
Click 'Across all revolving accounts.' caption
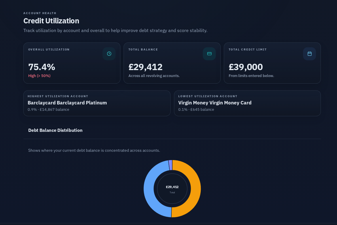pyautogui.click(x=154, y=76)
